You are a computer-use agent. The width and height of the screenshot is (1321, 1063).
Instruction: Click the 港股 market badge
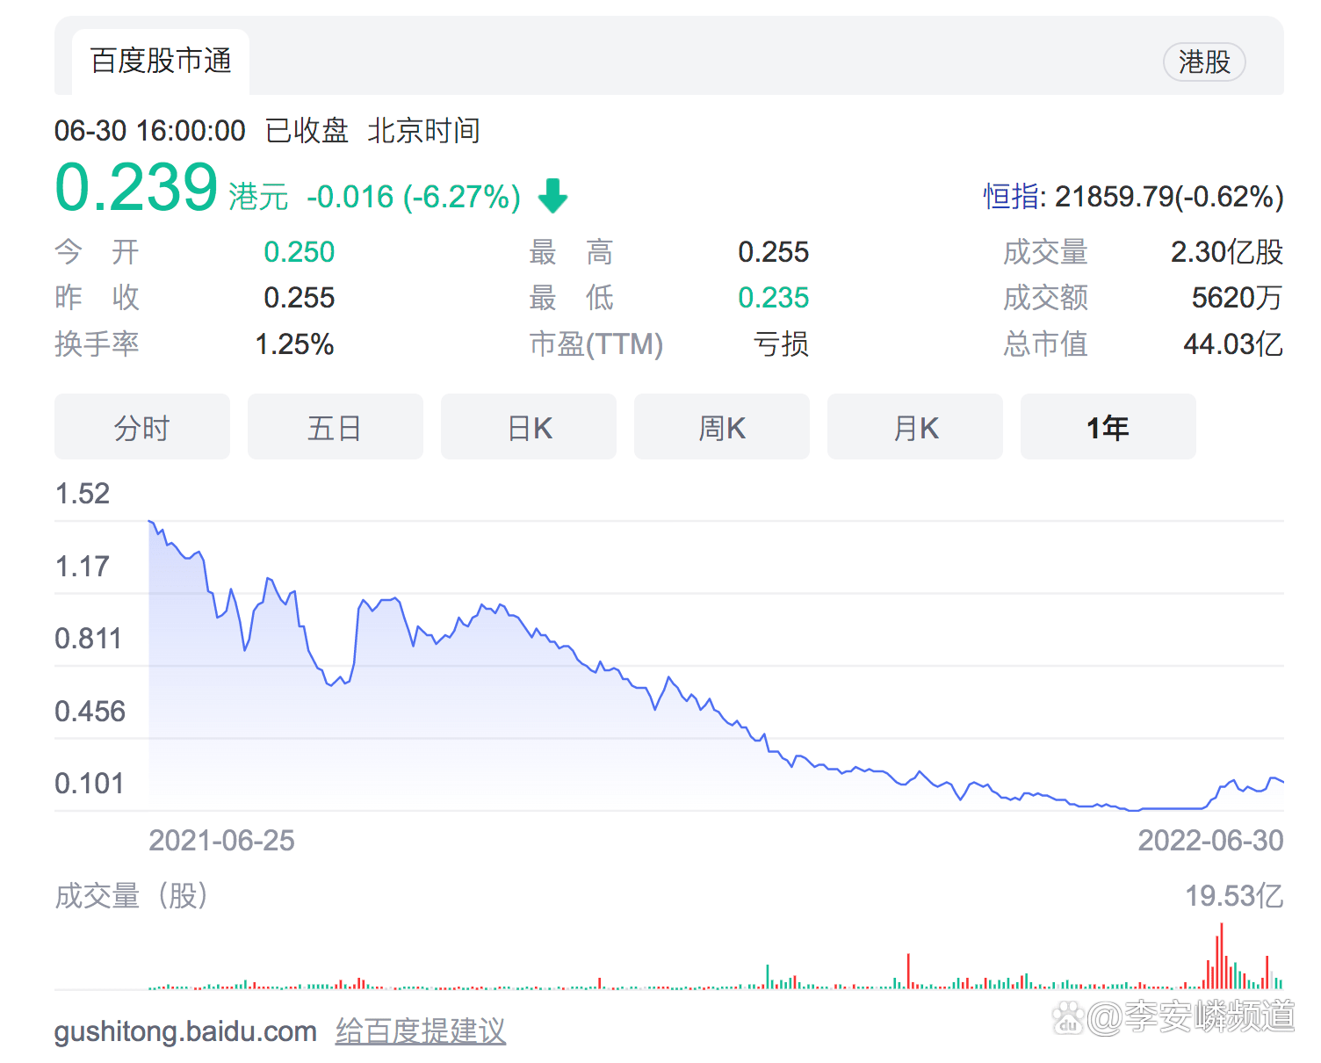click(x=1203, y=62)
